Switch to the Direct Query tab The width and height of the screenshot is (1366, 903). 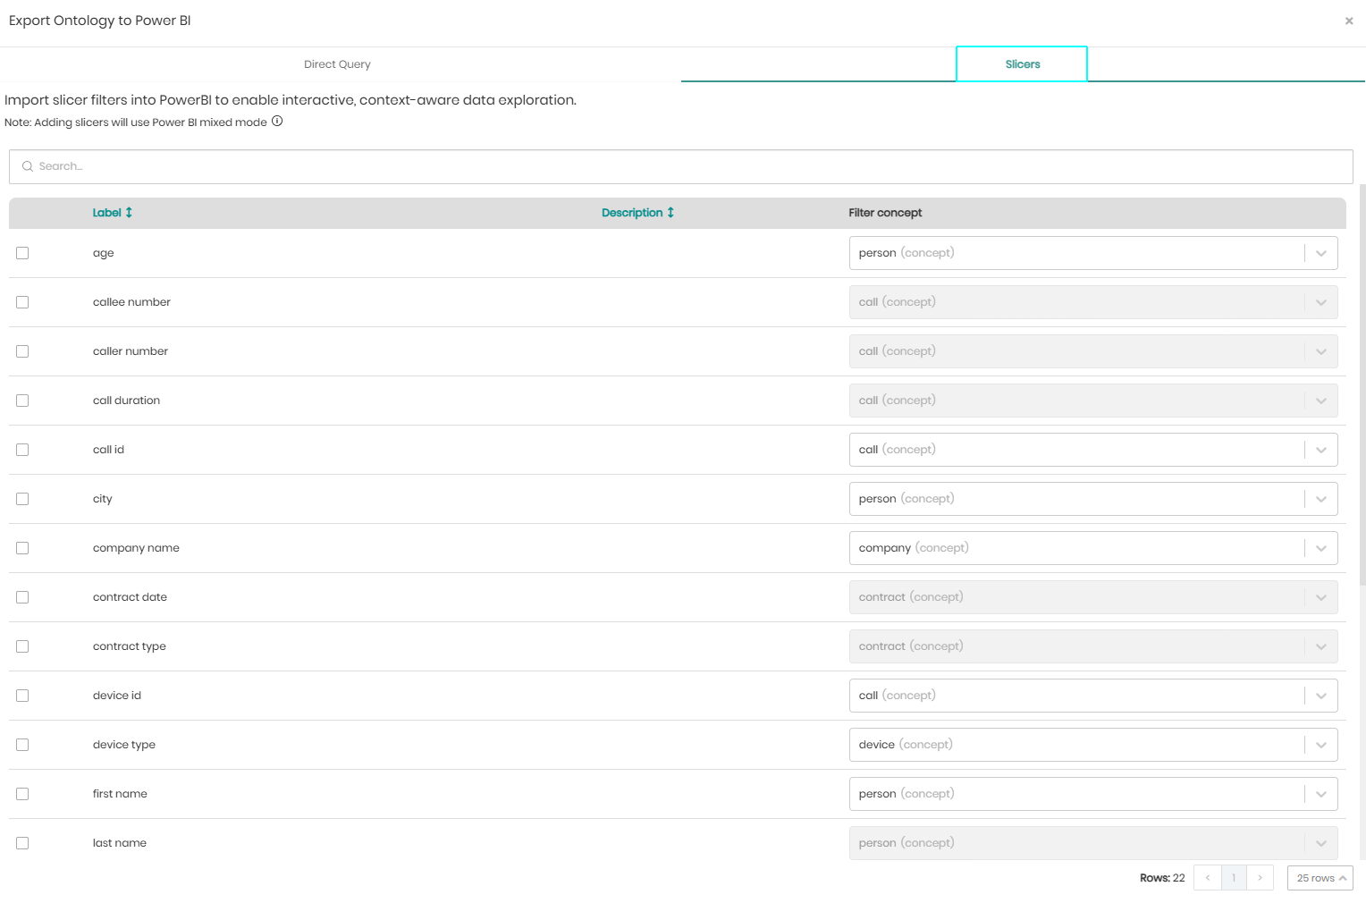coord(337,64)
